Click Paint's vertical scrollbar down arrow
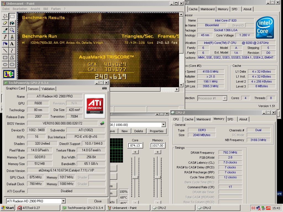The image size is (283, 212). 181,85
